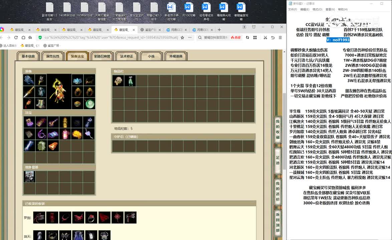Select the red ring in 罗刹 set
The width and height of the screenshot is (392, 240).
(x=91, y=218)
